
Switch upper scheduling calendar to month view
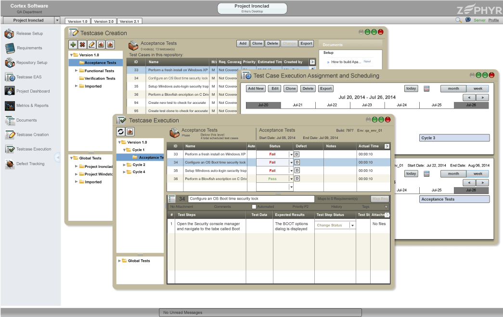[x=453, y=89]
